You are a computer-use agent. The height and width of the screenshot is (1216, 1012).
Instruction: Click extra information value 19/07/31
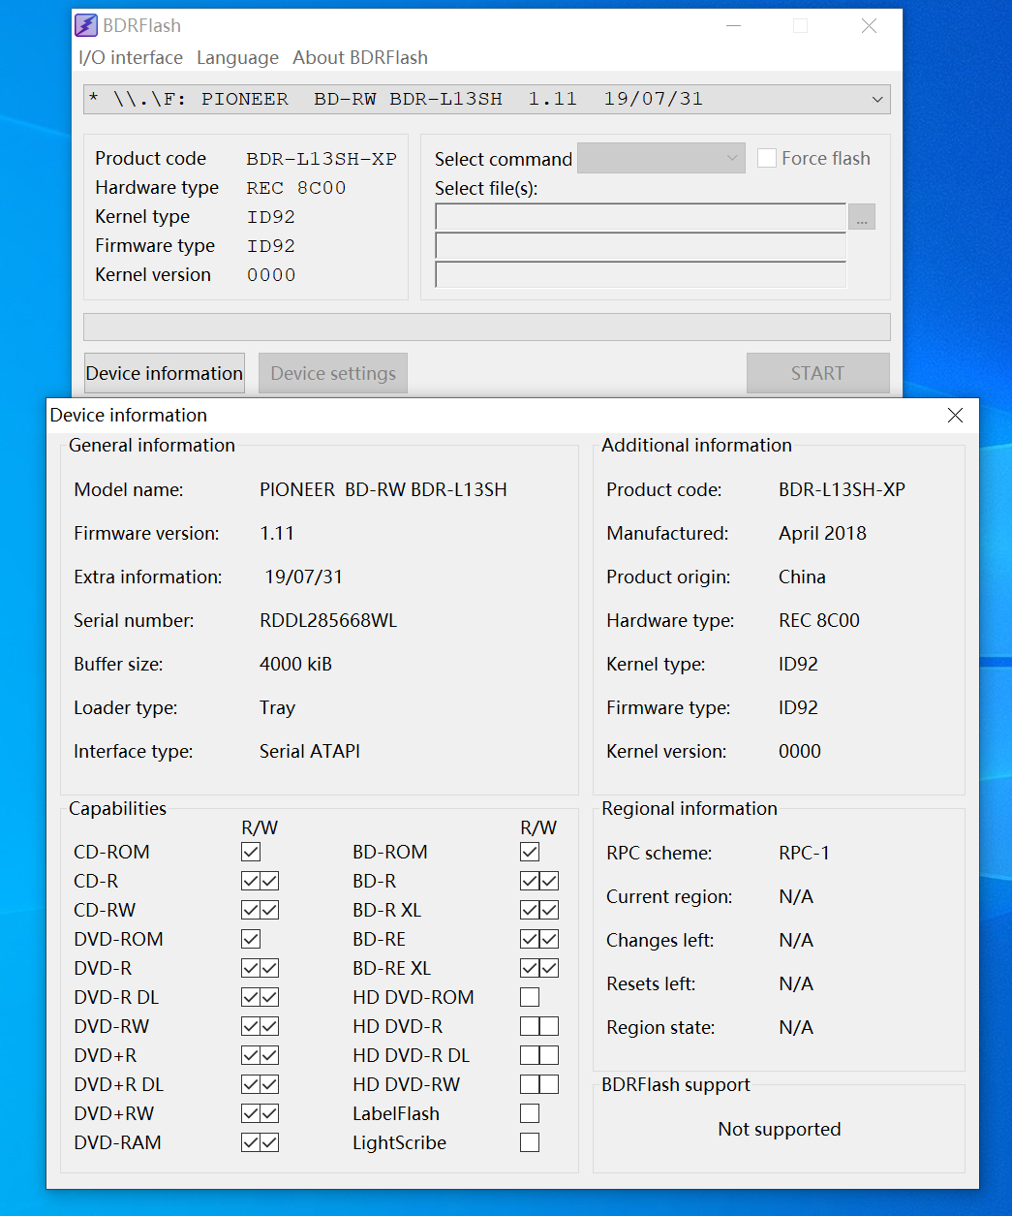(x=303, y=577)
